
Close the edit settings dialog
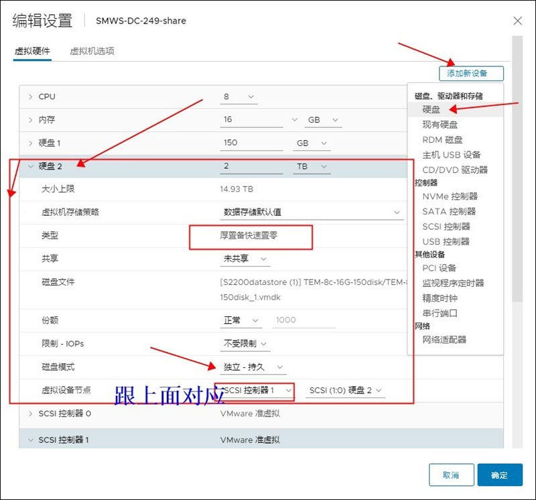[517, 21]
